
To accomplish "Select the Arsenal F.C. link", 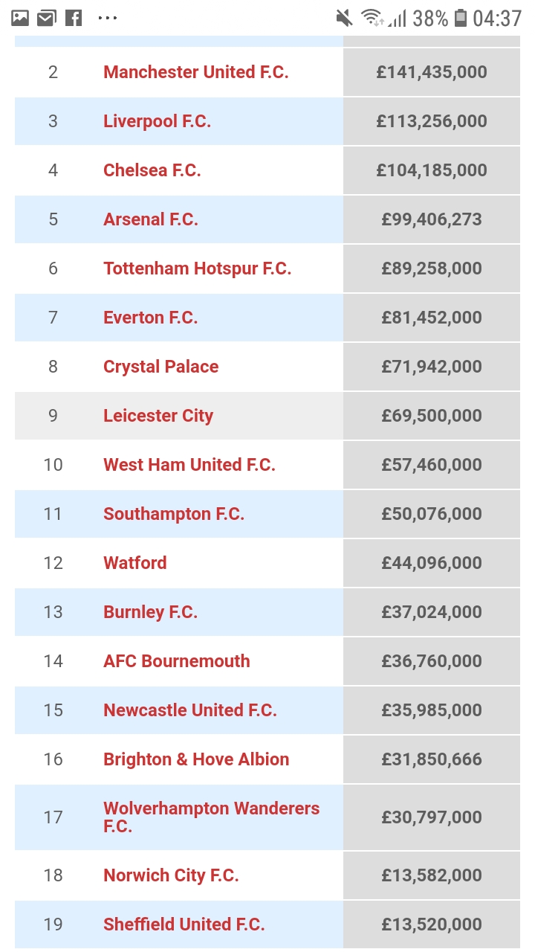I will [x=150, y=219].
